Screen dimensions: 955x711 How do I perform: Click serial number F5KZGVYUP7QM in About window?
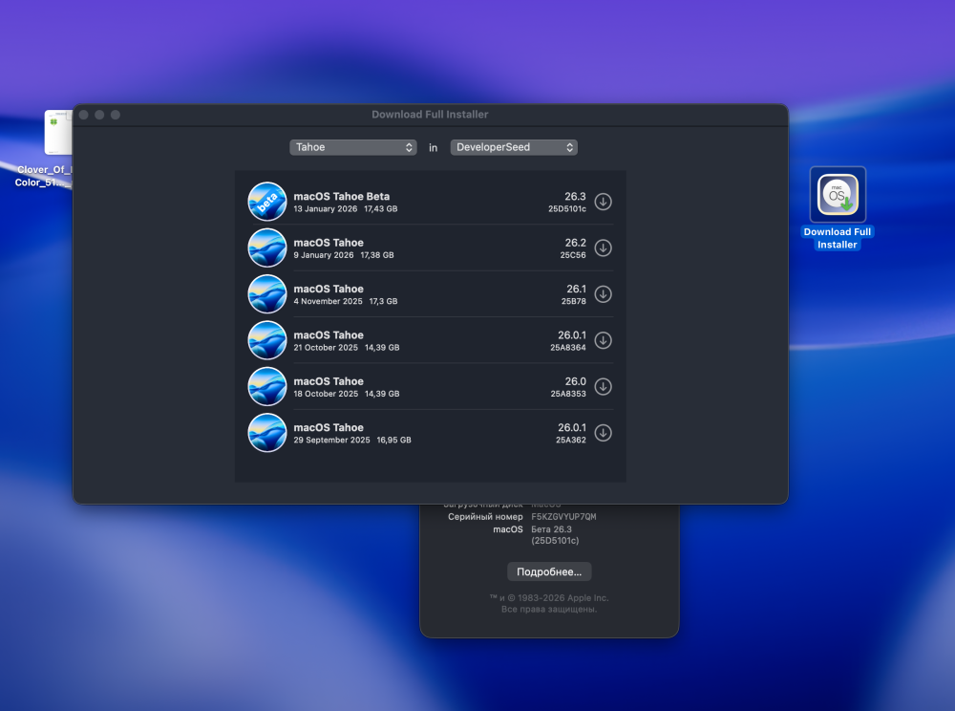click(563, 517)
